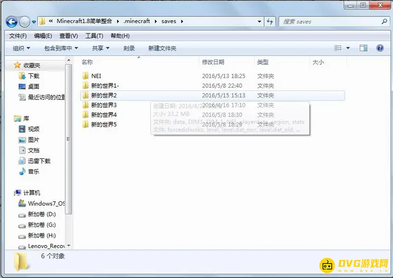This screenshot has height=278, width=393.
Task: Click the change view icon
Action: [338, 48]
